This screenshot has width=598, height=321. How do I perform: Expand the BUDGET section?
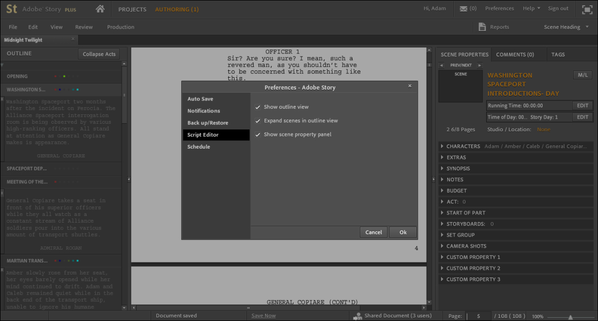pyautogui.click(x=442, y=190)
